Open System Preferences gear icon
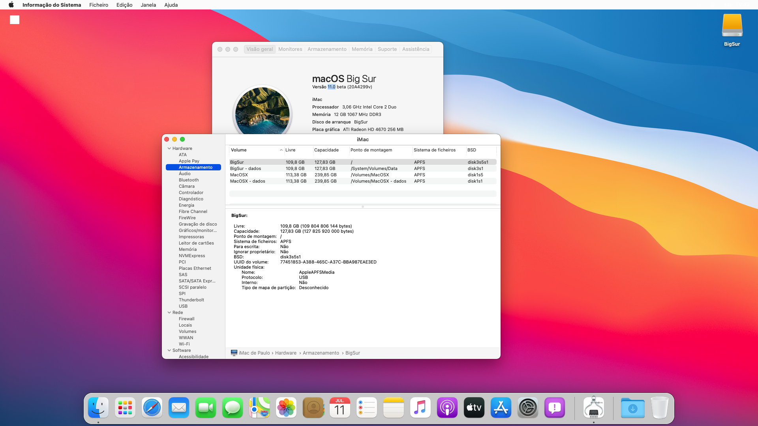Image resolution: width=758 pixels, height=426 pixels. pos(528,408)
